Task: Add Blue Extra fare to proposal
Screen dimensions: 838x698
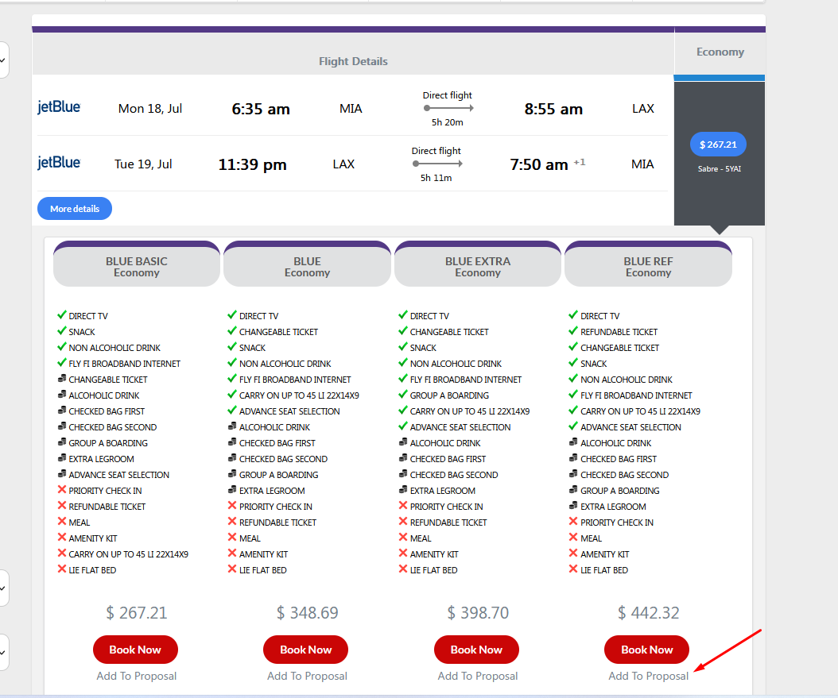Action: click(x=478, y=676)
